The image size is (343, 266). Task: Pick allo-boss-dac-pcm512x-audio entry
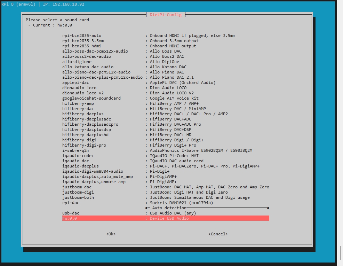point(166,51)
